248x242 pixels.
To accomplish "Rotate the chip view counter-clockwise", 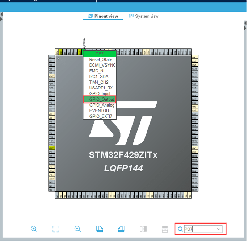I will pos(121,229).
